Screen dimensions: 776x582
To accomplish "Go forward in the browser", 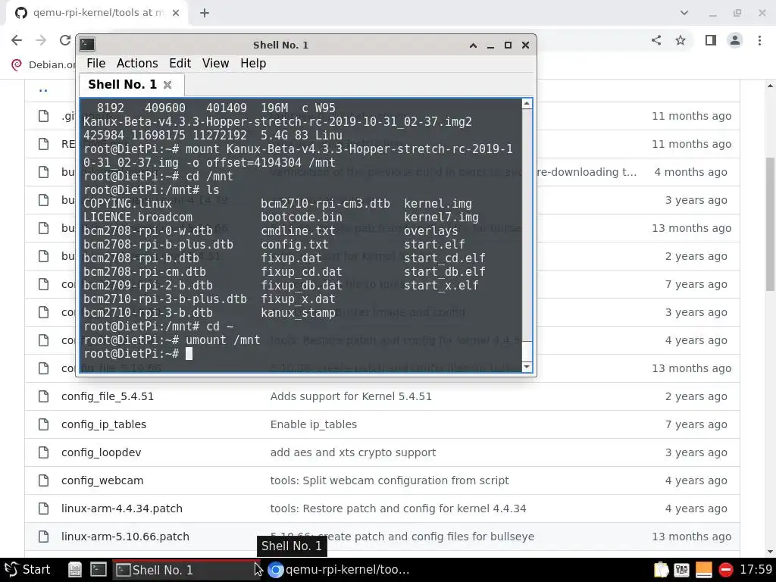I will point(41,40).
